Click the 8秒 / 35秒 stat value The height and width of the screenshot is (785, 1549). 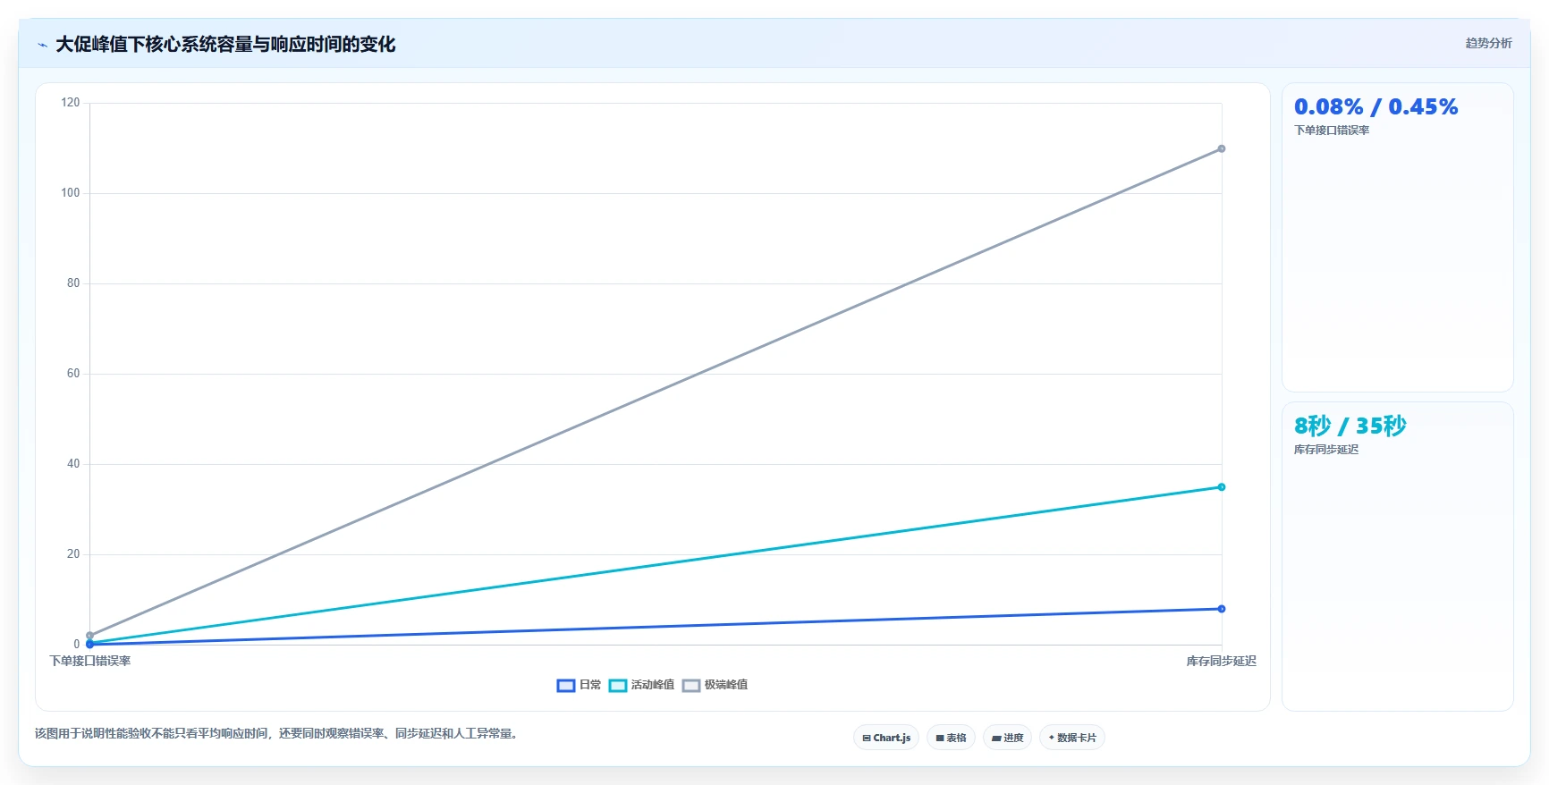point(1350,426)
